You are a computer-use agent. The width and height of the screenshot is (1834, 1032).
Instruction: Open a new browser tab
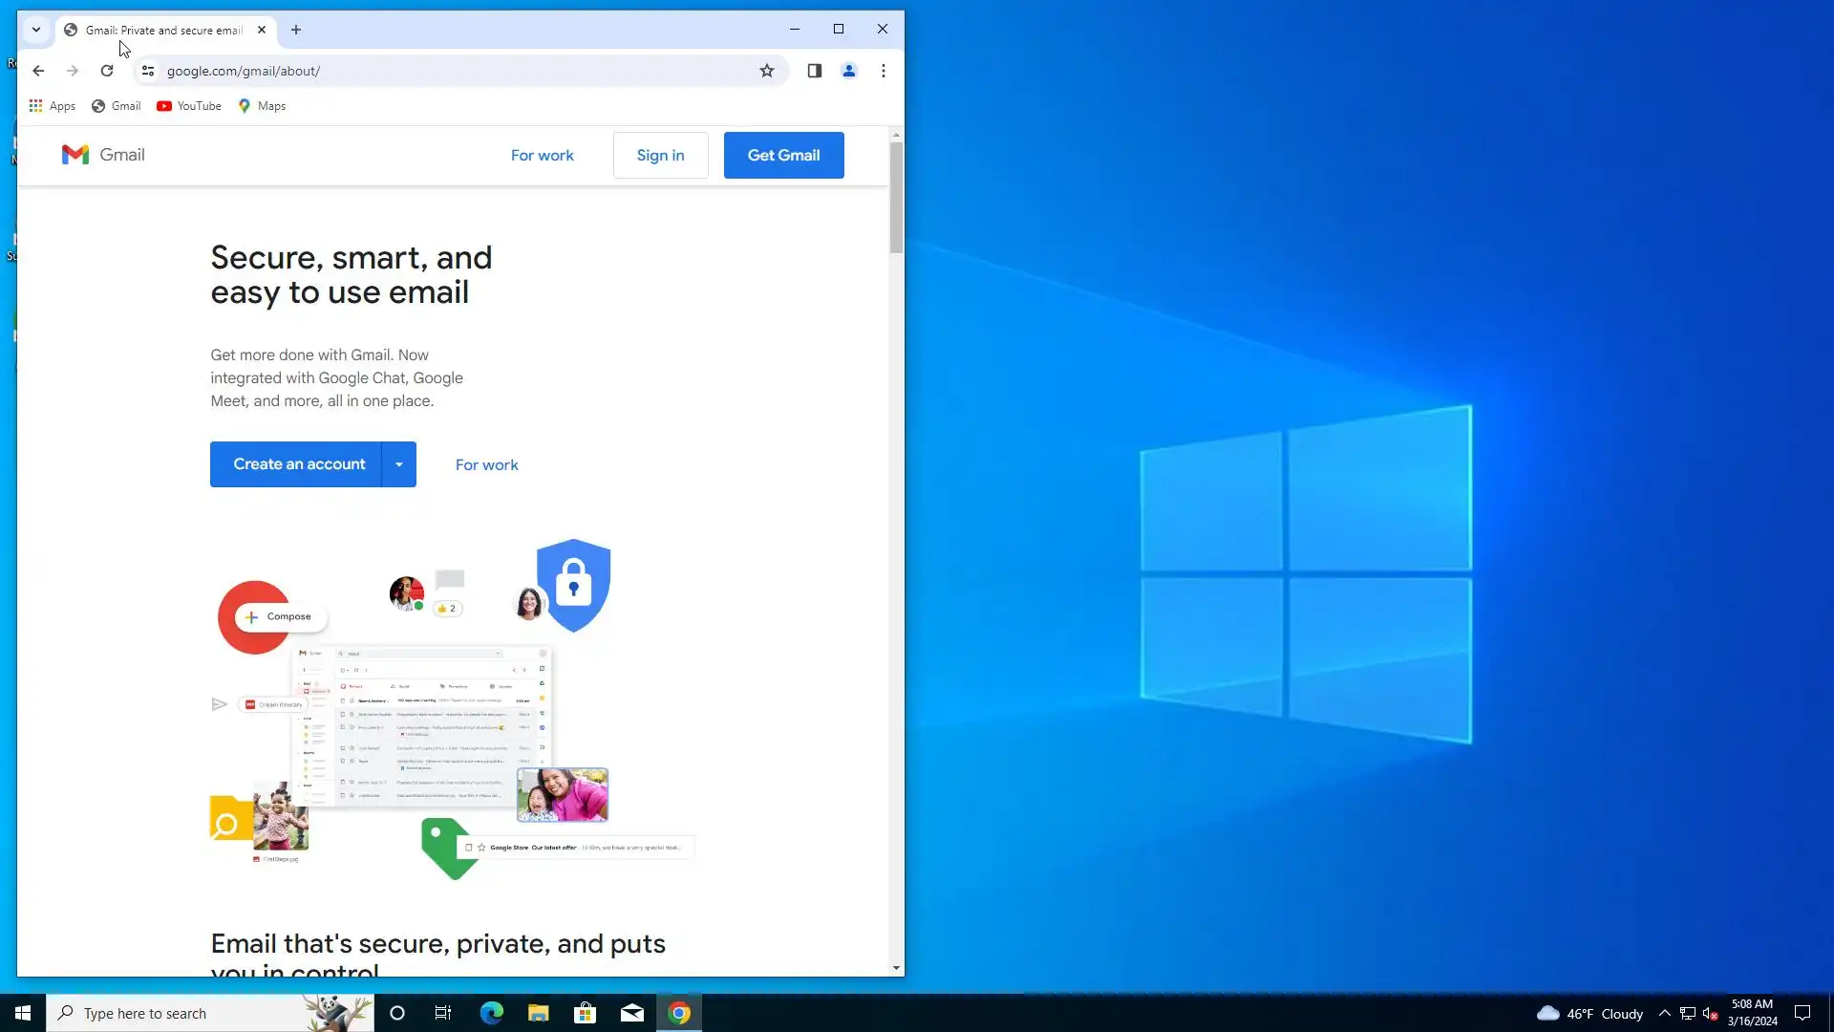tap(296, 30)
